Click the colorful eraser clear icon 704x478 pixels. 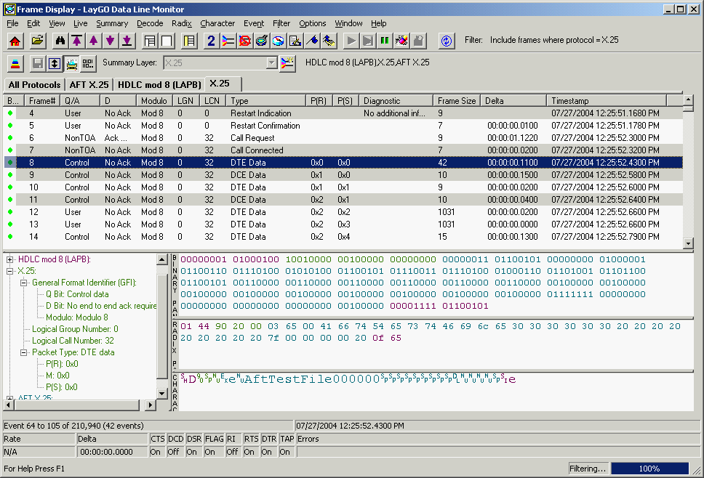(401, 41)
